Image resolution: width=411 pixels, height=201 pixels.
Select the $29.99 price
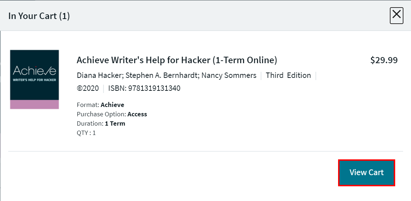(384, 60)
